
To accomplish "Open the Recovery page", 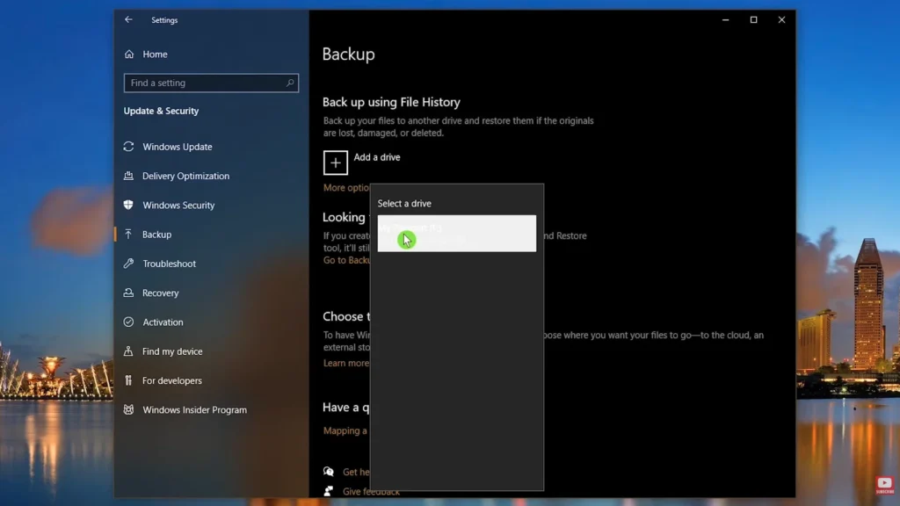I will coord(161,293).
